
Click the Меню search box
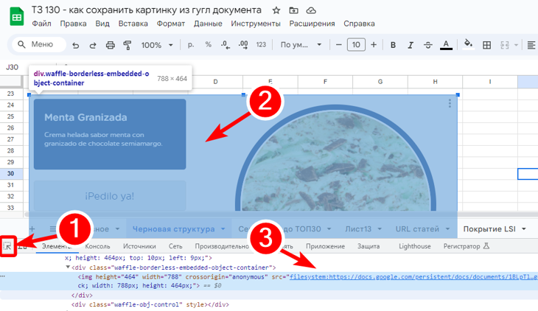[x=39, y=45]
